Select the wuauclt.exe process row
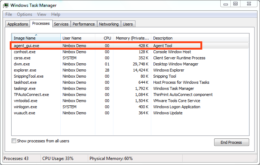Screen dimensions: 260x165 click(x=130, y=113)
